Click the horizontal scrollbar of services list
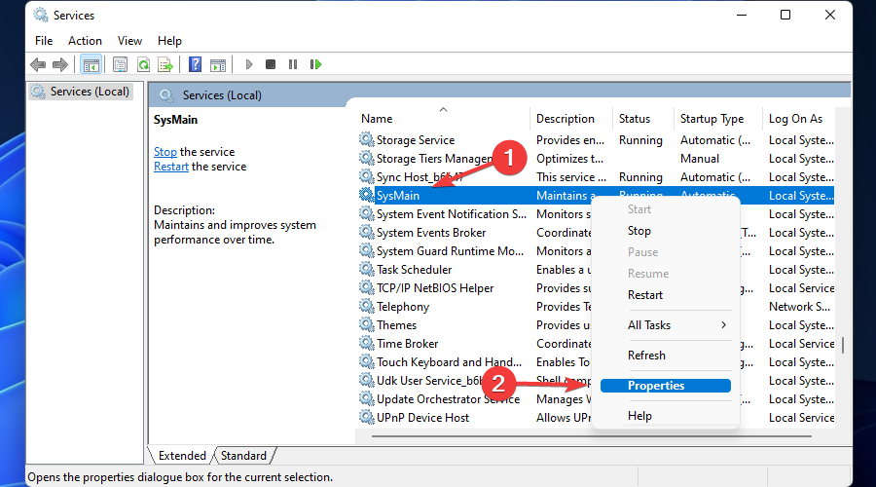This screenshot has width=876, height=487. 591,436
